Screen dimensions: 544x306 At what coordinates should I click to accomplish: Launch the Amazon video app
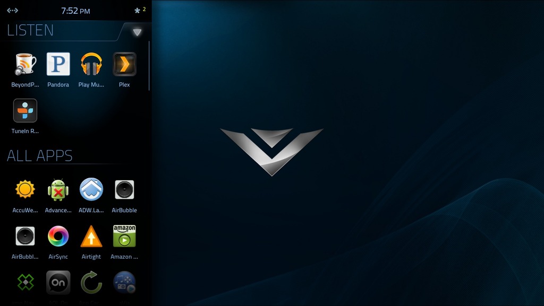coord(124,236)
